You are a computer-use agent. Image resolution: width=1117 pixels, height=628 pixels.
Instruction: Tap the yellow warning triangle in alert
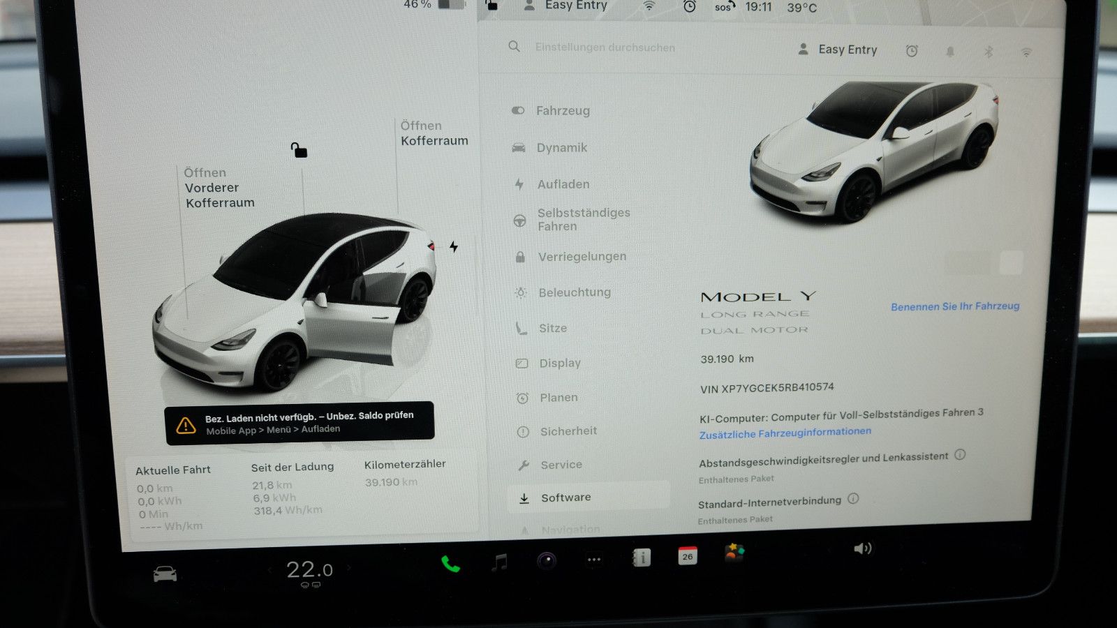coord(186,425)
